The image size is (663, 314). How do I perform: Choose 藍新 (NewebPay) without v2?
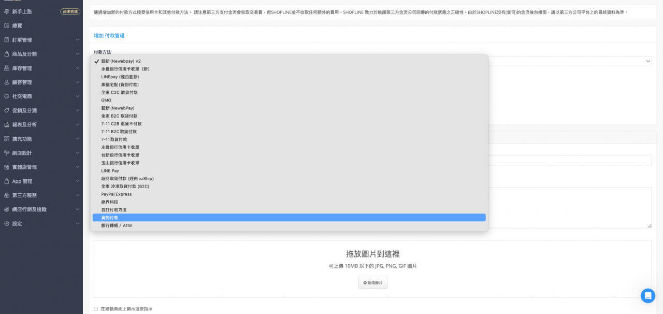tap(289, 108)
